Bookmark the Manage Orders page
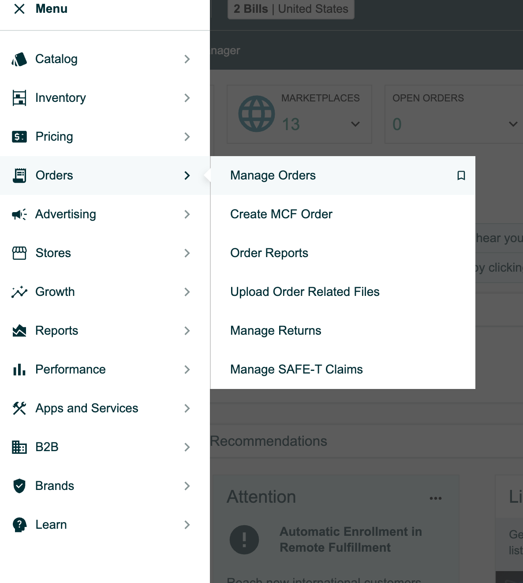This screenshot has height=583, width=523. (461, 176)
